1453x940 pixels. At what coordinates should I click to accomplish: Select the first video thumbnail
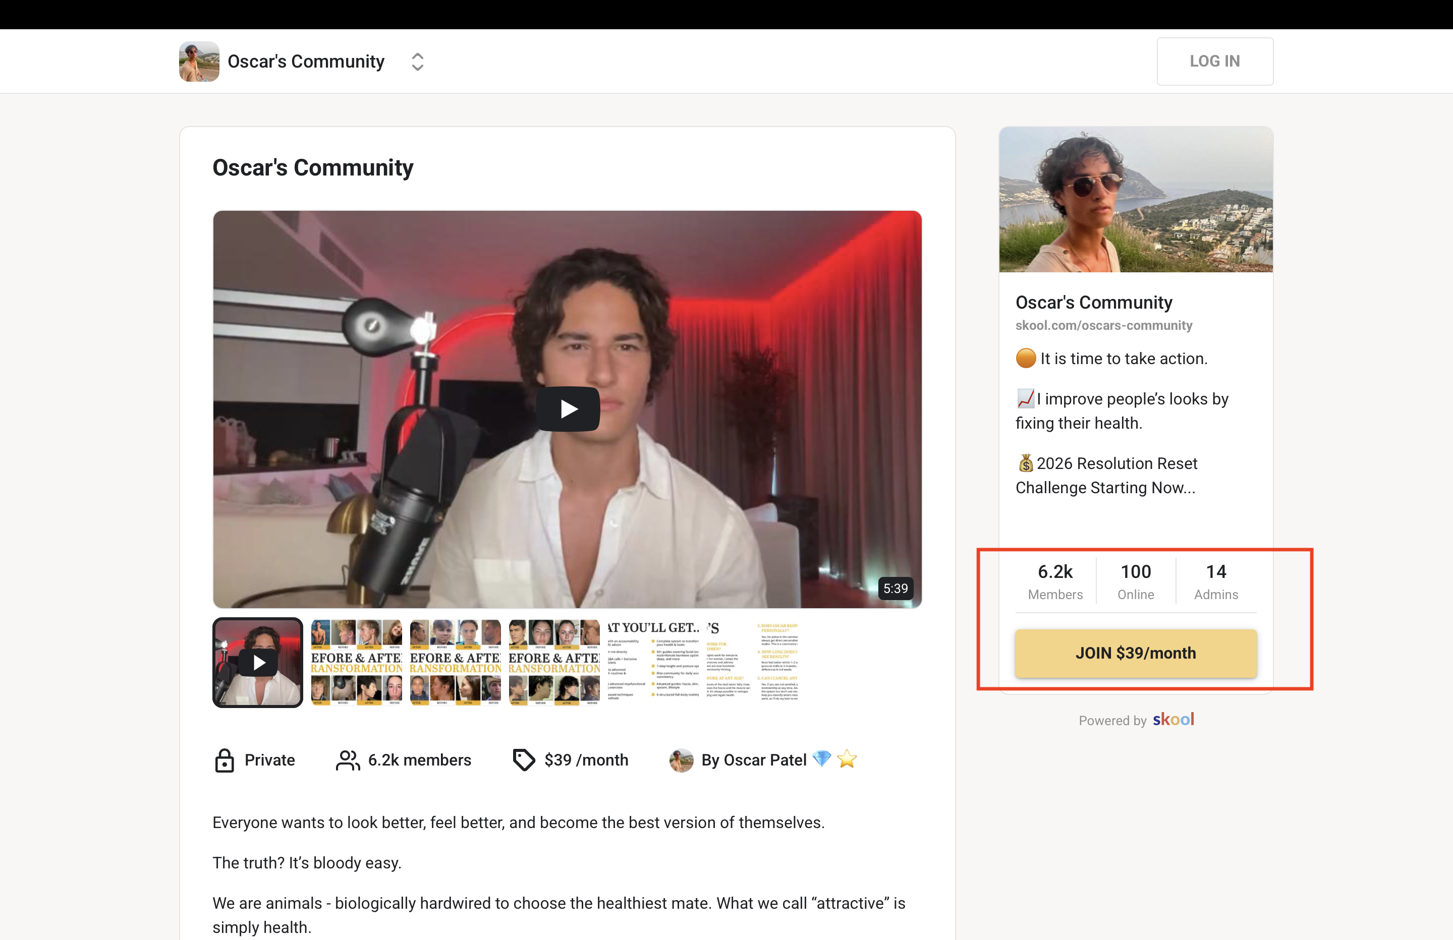(258, 662)
